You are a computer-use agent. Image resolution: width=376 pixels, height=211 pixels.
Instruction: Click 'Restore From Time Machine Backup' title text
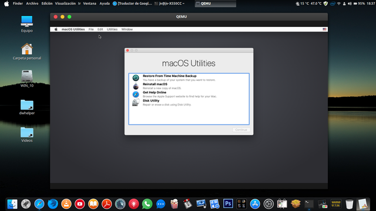point(170,76)
